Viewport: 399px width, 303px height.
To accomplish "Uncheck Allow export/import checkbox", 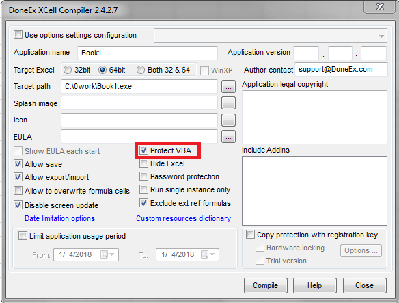I will [18, 177].
